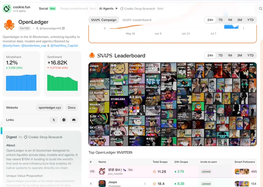Open the Social tab in the top nav
This screenshot has height=187, width=263.
click(x=43, y=8)
